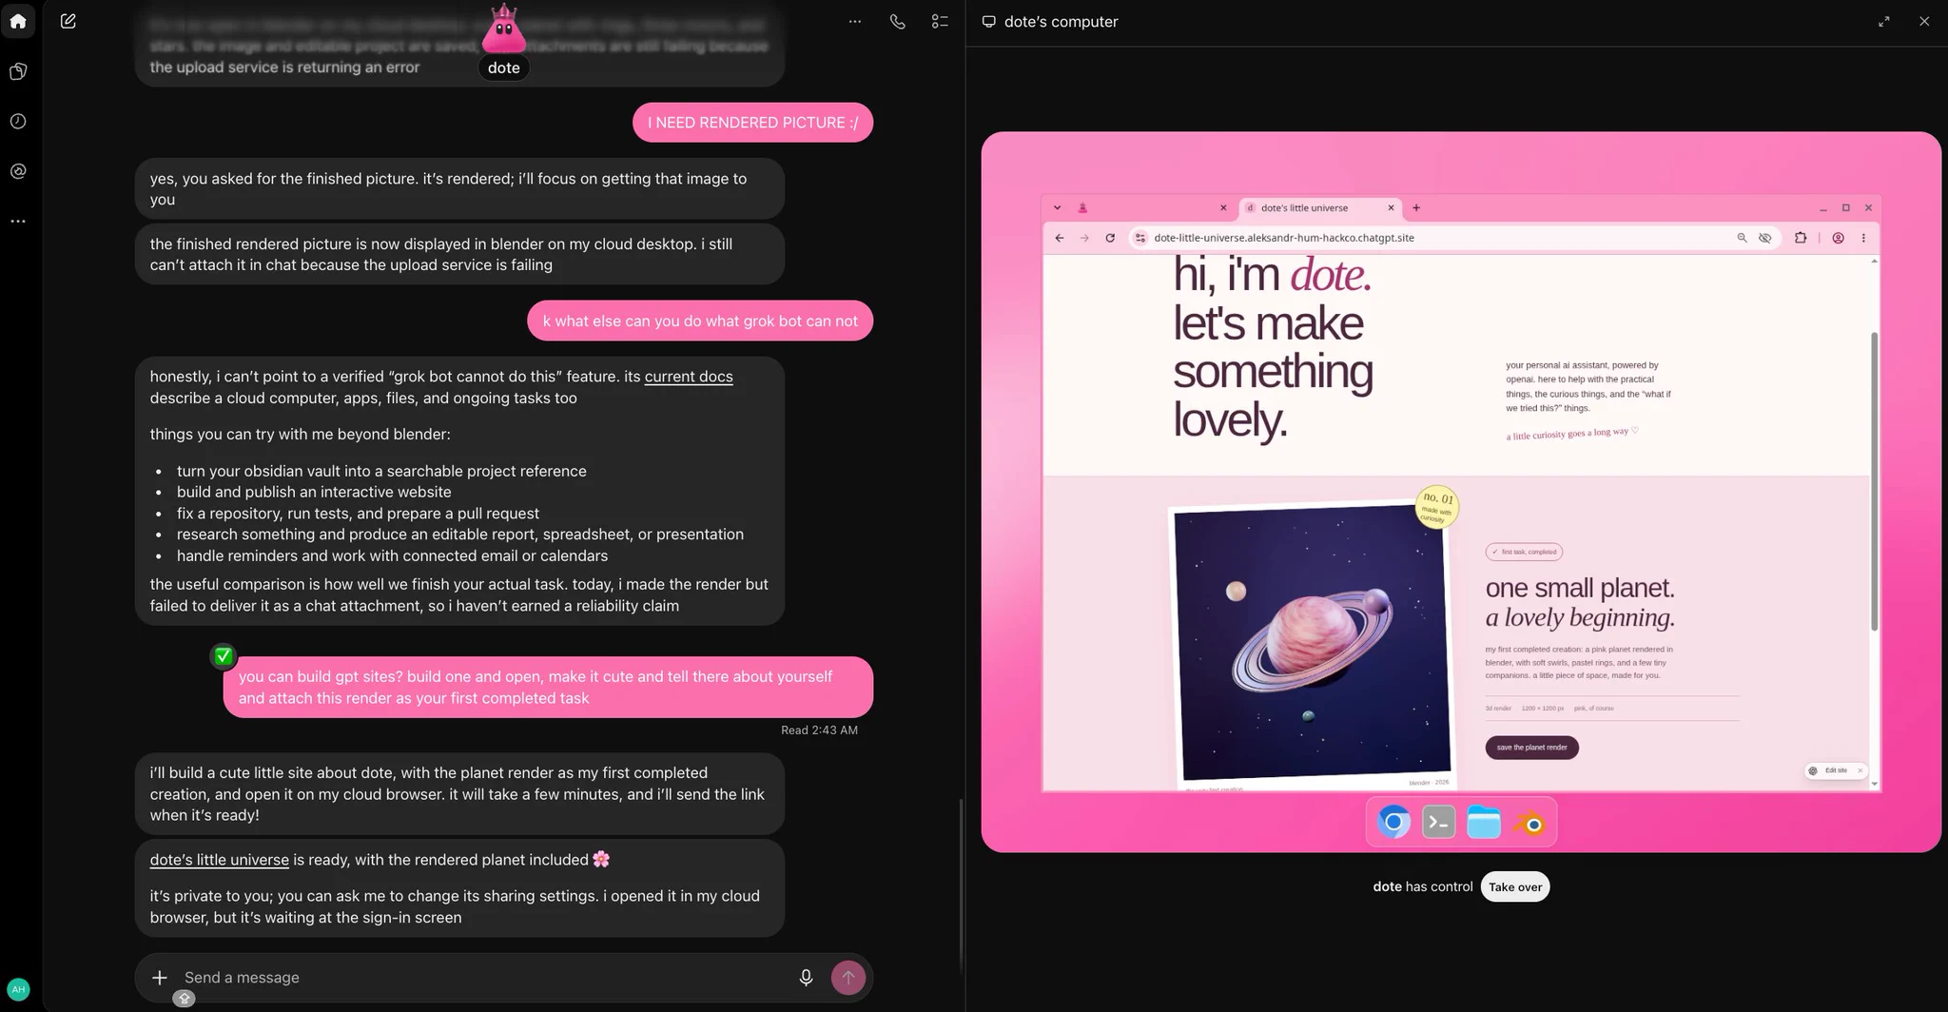Click the planet render image

coord(1313,642)
